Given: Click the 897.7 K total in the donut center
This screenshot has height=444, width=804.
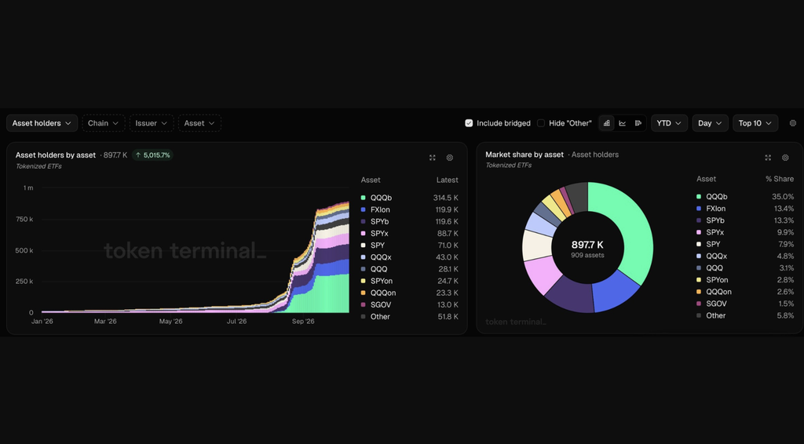Looking at the screenshot, I should pos(587,245).
